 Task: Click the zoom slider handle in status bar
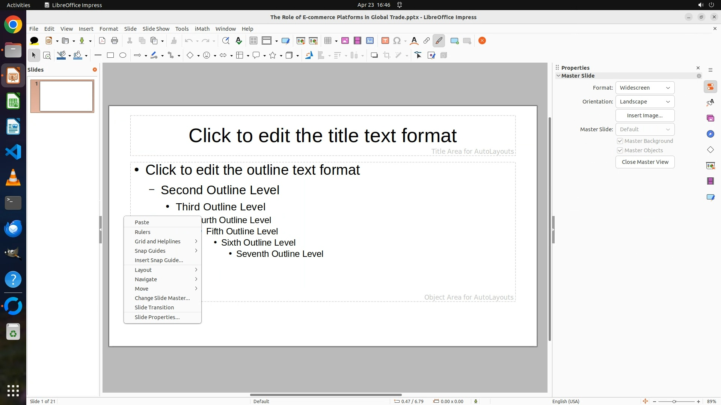click(x=674, y=402)
